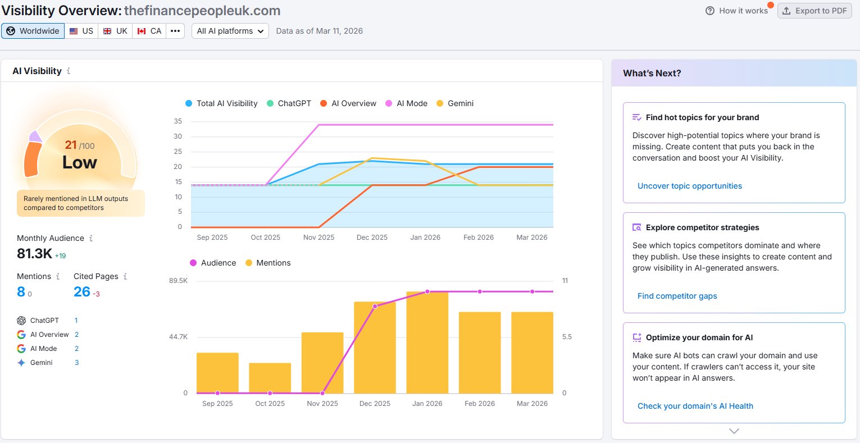Click the Mar 2026 mentions bar

click(x=532, y=353)
